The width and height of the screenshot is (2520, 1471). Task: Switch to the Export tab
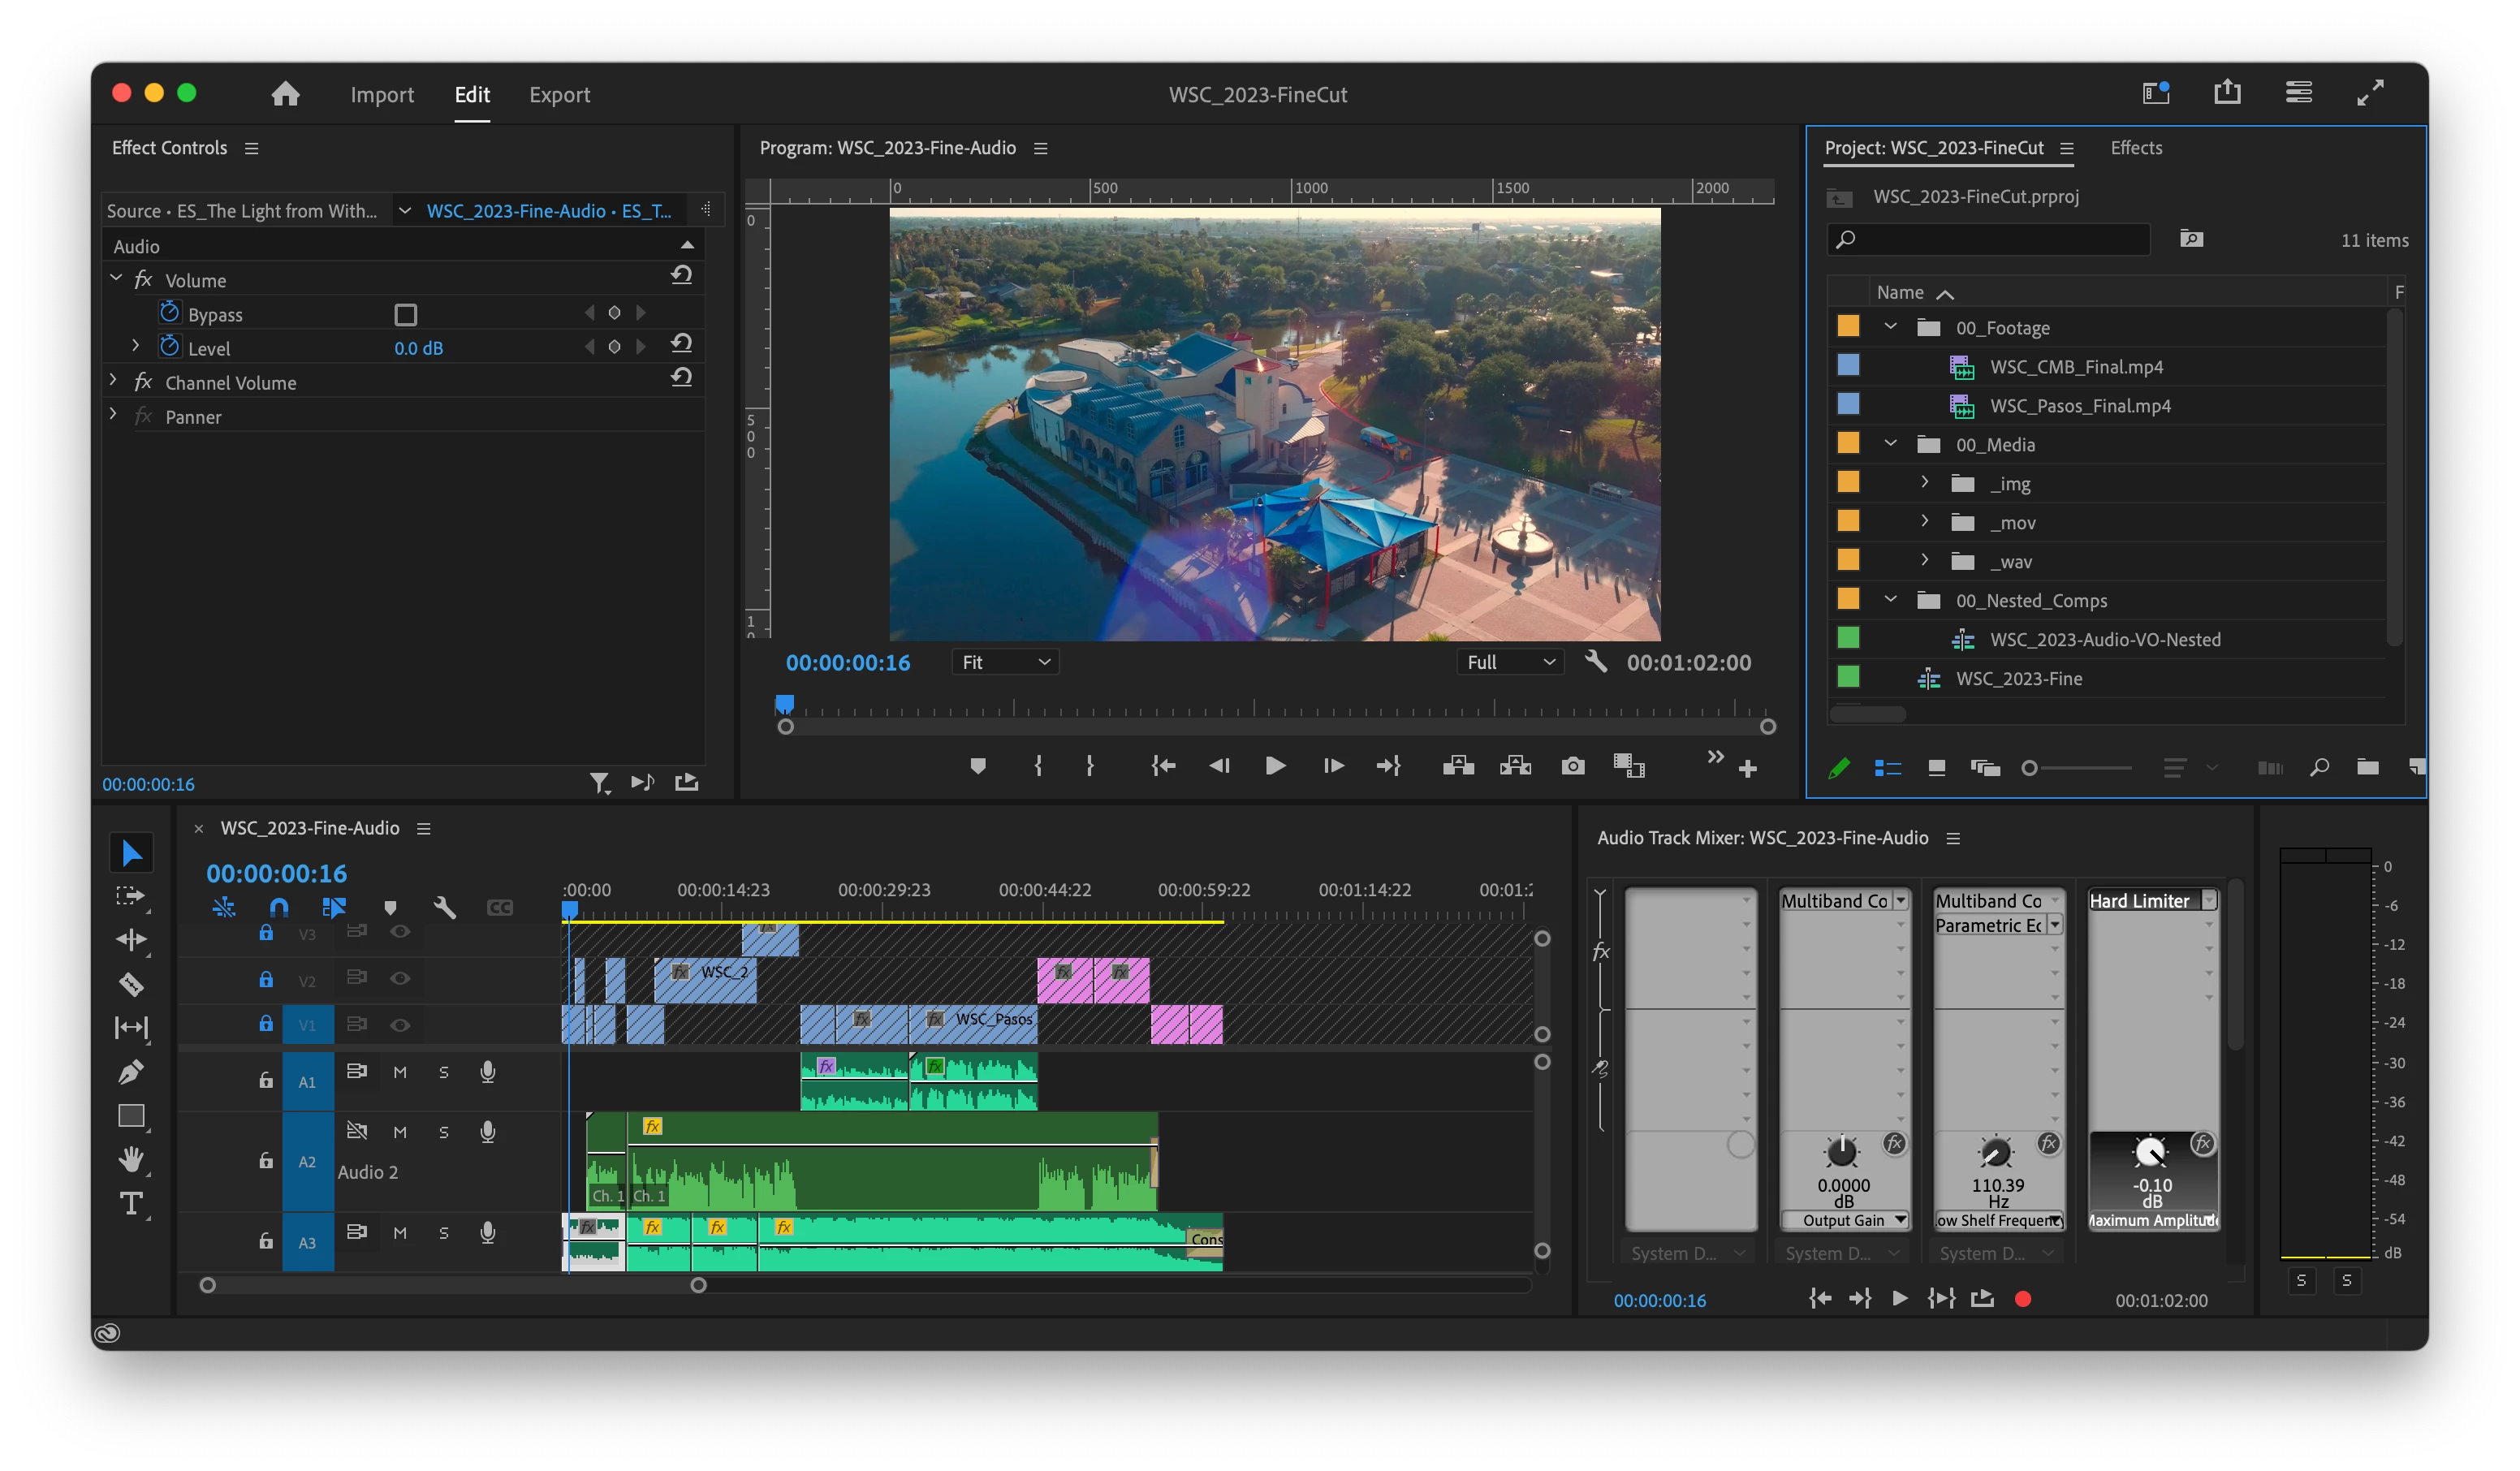(x=559, y=95)
